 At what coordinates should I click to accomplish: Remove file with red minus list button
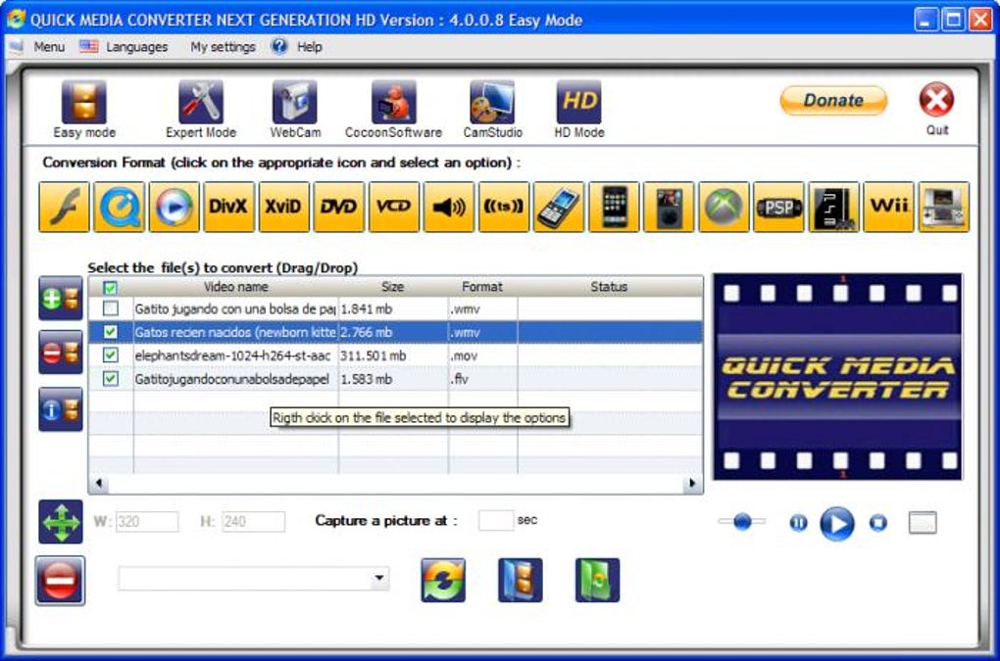(x=61, y=353)
